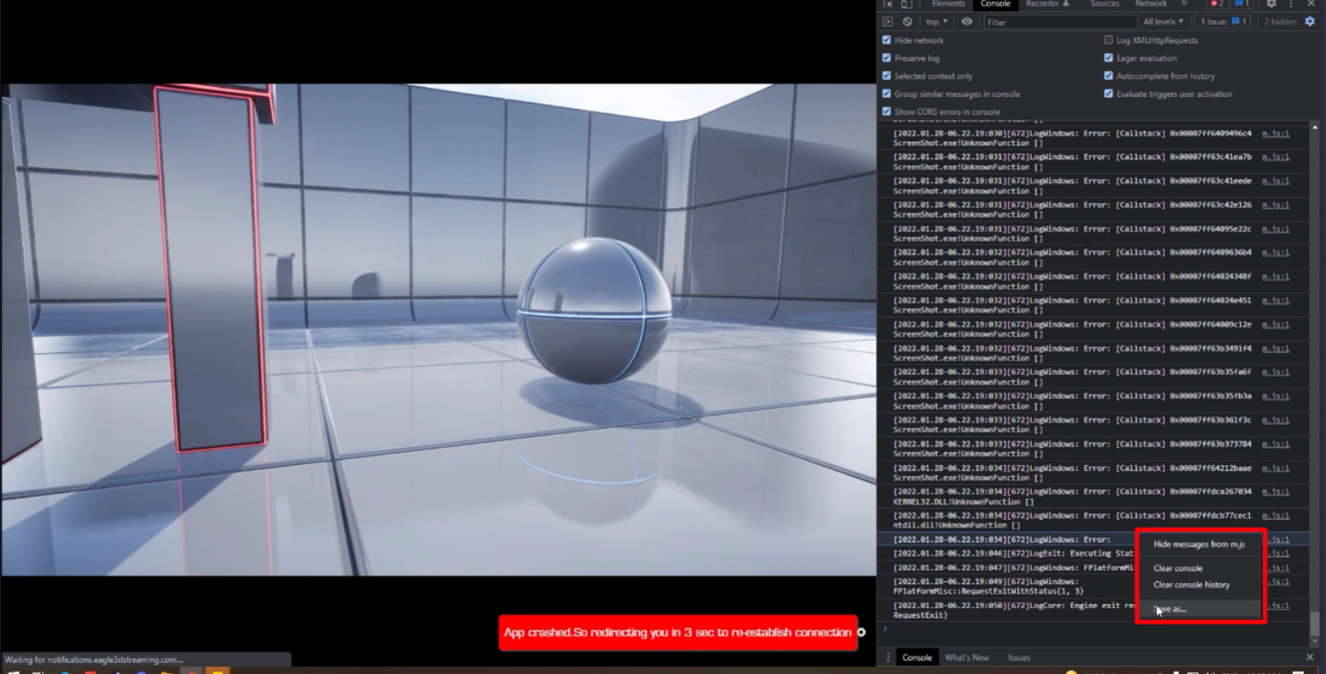Toggle the device toolbar icon

tap(906, 4)
